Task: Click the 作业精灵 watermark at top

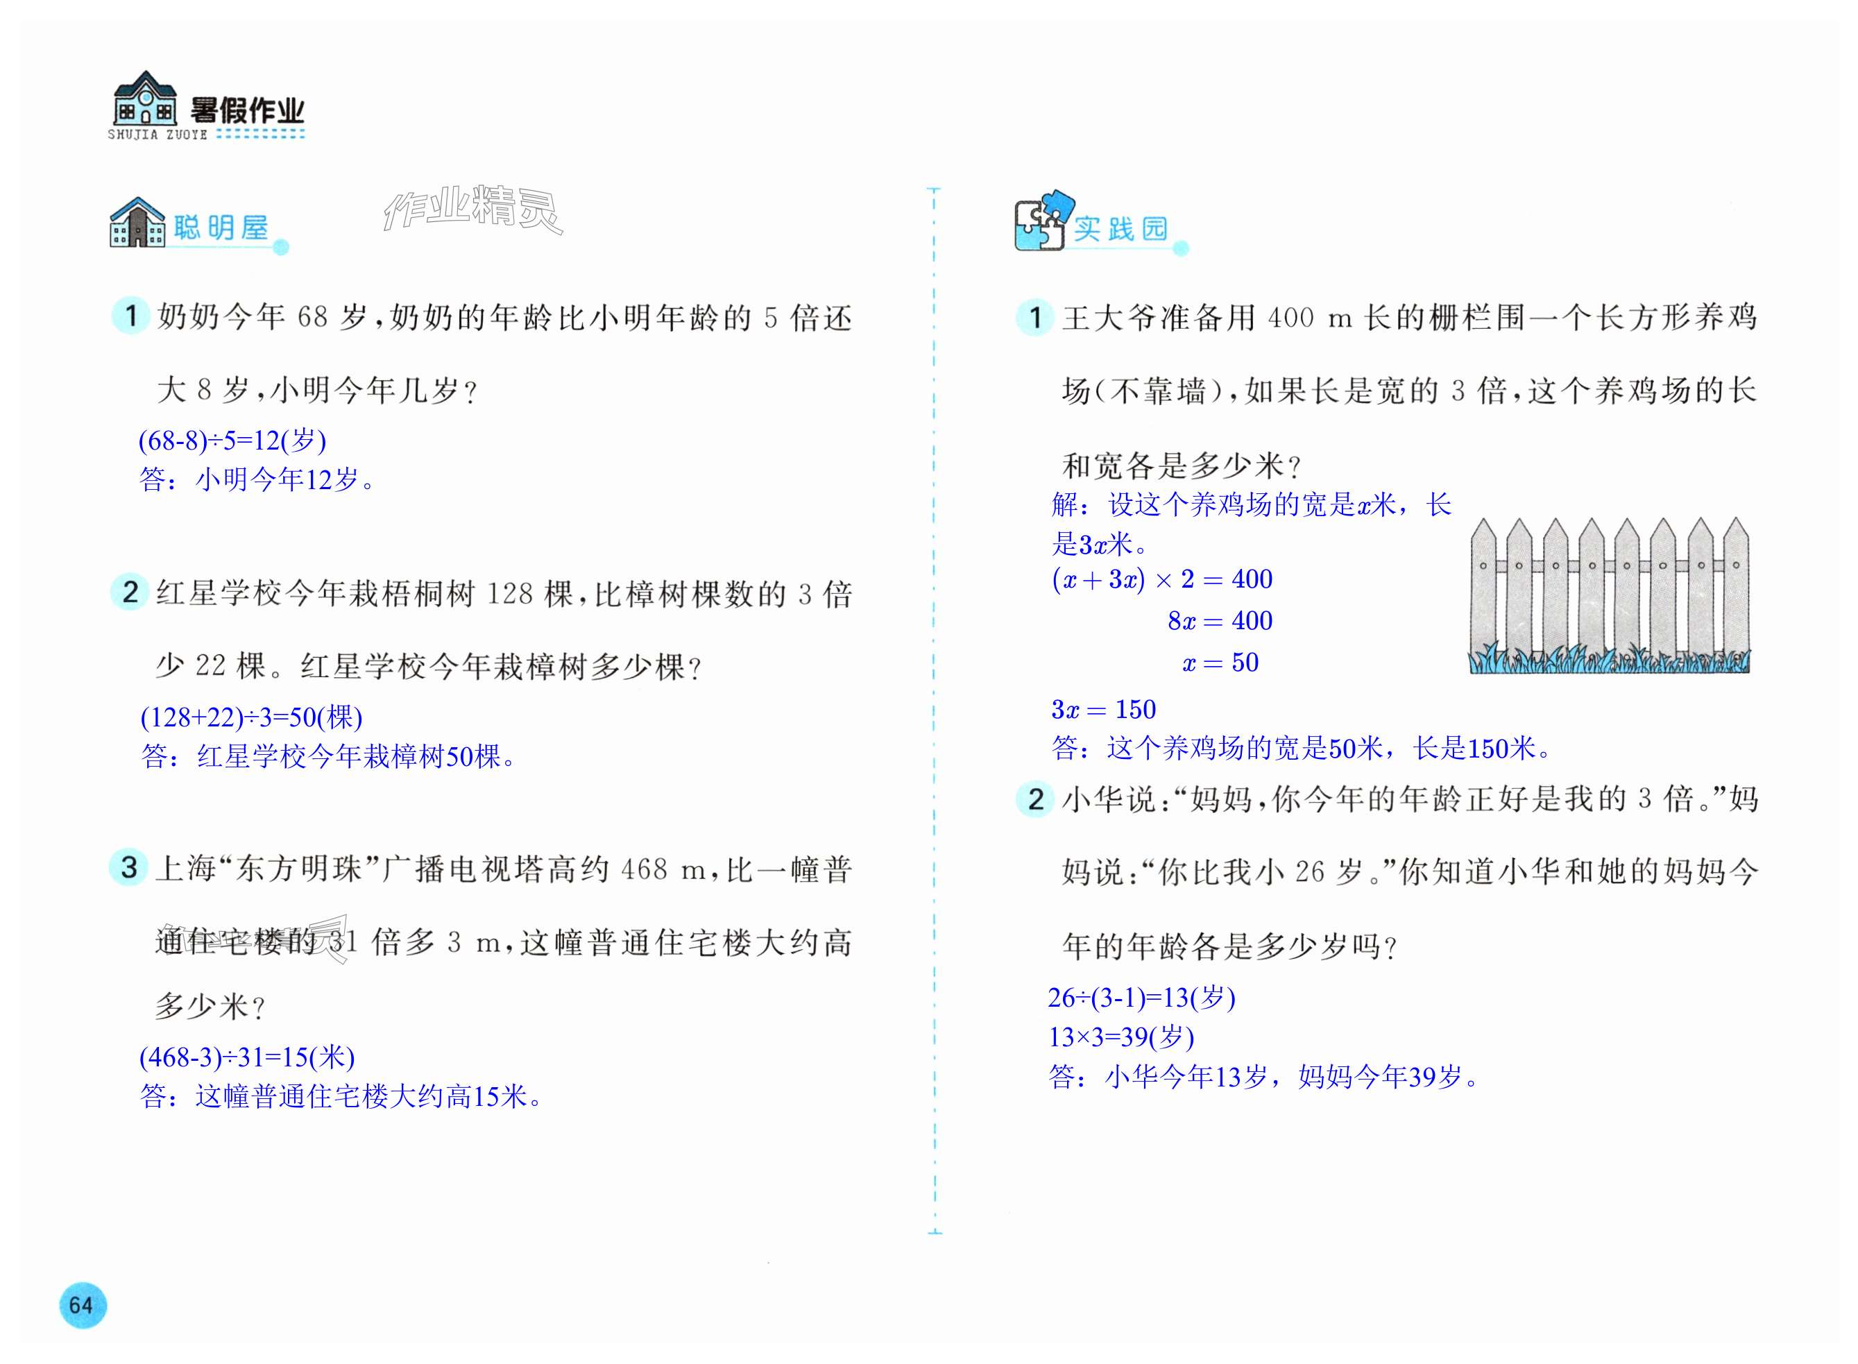Action: click(472, 209)
